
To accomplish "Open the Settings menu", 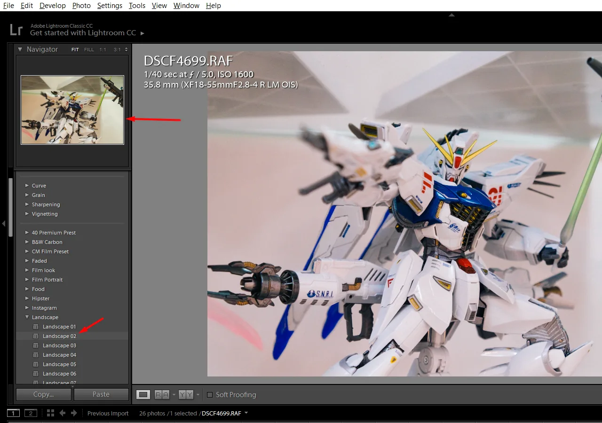I will (x=110, y=6).
